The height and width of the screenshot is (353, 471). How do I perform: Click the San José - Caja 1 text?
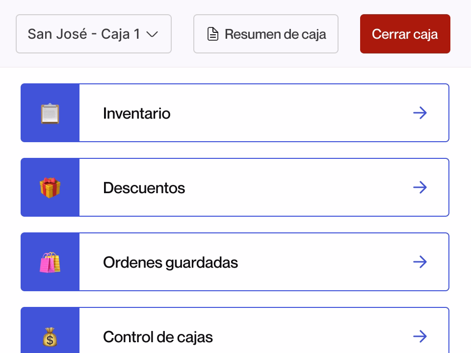84,34
